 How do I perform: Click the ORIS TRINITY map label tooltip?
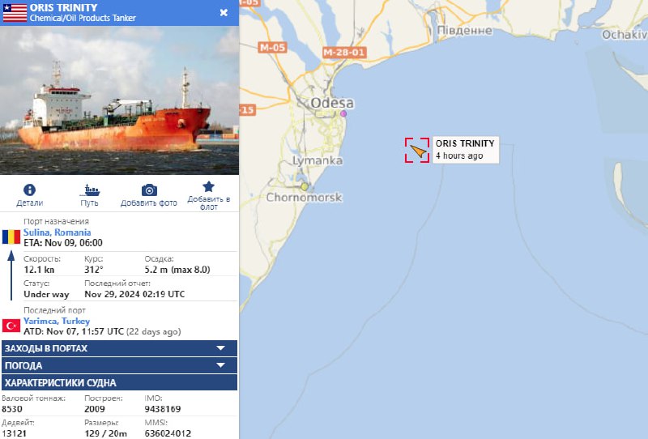465,150
